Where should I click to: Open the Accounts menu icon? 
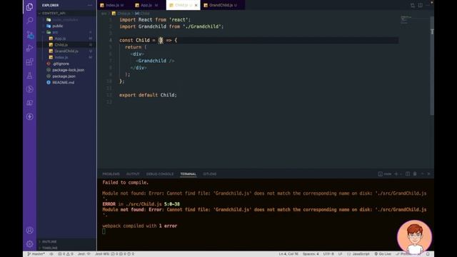[x=29, y=230]
